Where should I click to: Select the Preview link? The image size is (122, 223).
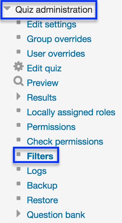tap(42, 83)
